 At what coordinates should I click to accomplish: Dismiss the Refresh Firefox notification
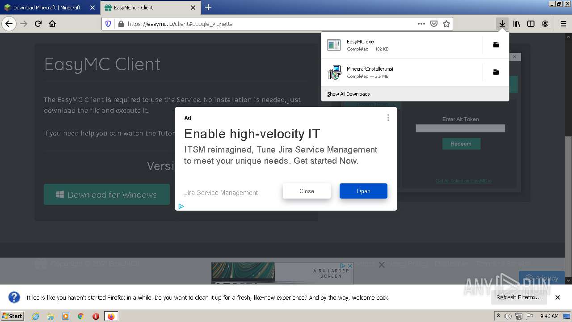click(x=558, y=297)
